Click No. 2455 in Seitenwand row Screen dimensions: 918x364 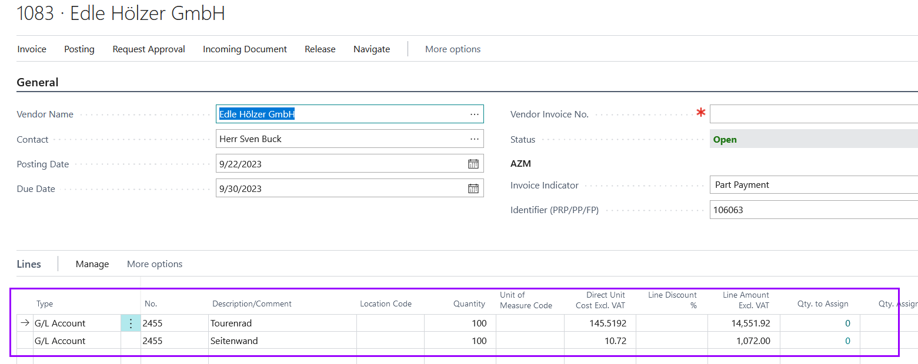(175, 341)
